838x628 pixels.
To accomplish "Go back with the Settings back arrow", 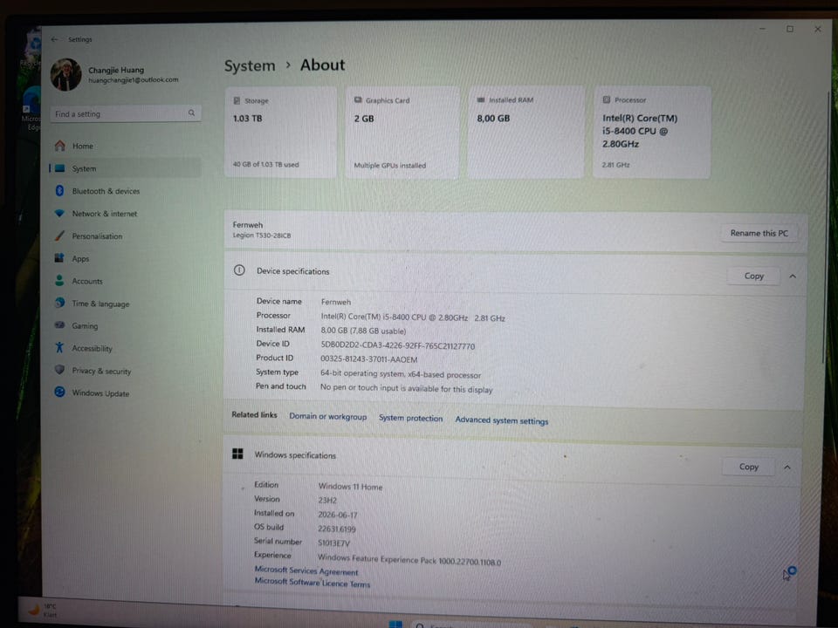I will pyautogui.click(x=54, y=39).
